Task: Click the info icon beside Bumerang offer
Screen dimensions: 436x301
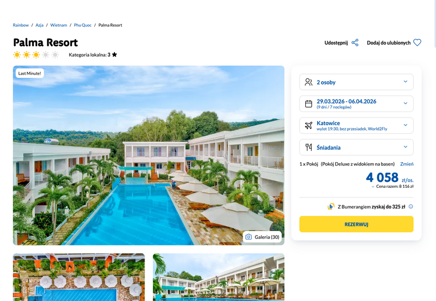Action: click(411, 206)
